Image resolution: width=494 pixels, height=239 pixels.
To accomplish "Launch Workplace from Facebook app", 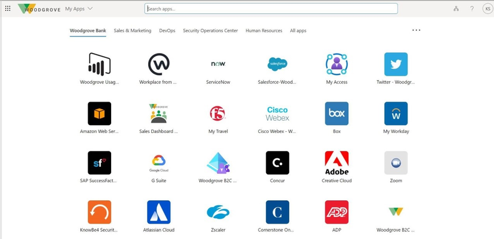I will click(159, 64).
